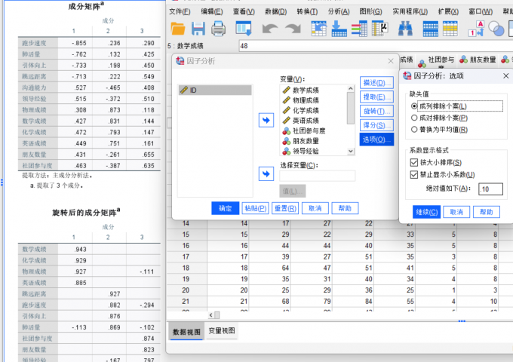Click the Variables info icon
The height and width of the screenshot is (362, 513).
359,29
